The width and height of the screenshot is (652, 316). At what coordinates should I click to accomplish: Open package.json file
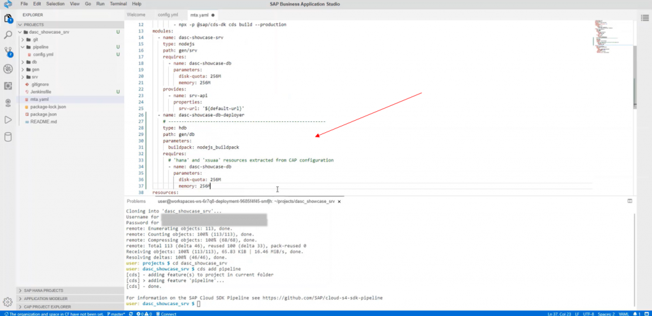(70, 114)
